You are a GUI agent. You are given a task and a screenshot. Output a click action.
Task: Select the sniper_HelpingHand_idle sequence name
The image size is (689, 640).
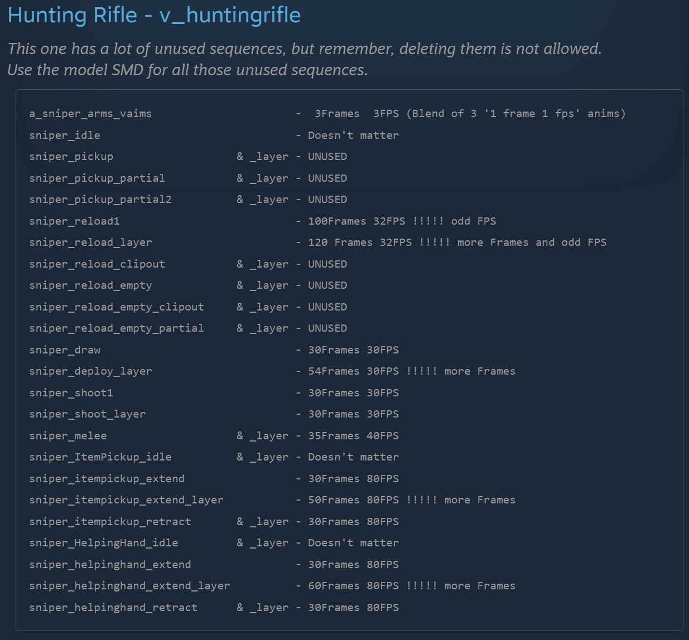pyautogui.click(x=104, y=543)
